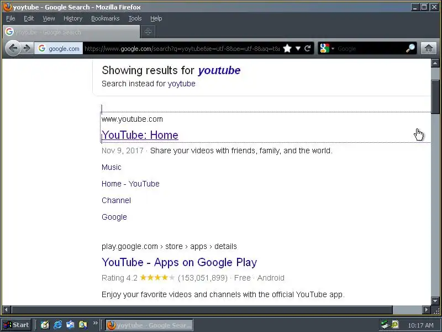
Task: Click the www.youtube.com URL text
Action: [x=132, y=119]
